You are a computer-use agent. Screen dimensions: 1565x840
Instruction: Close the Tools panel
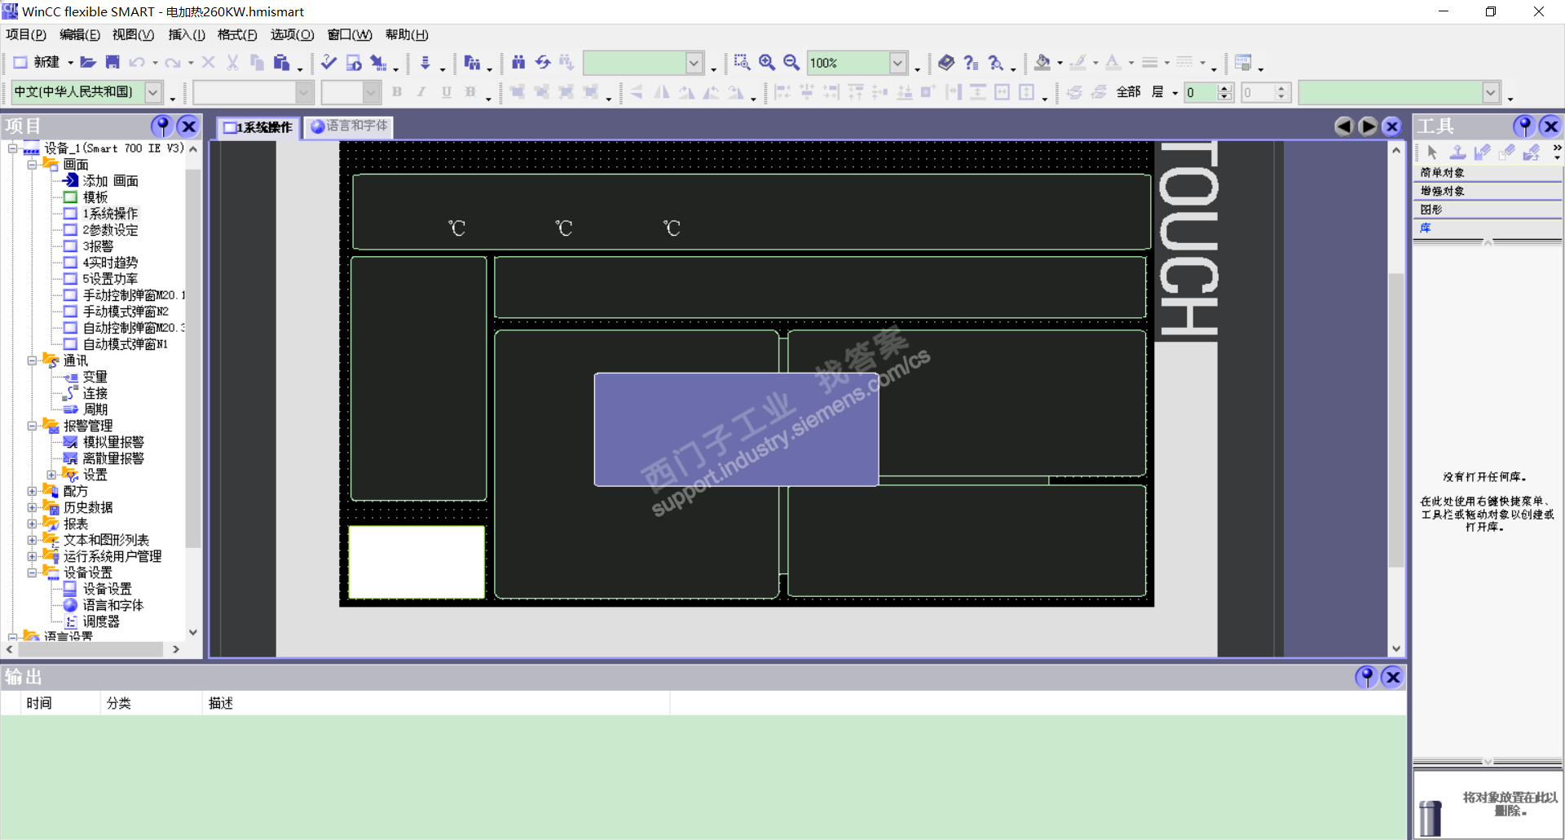click(1550, 126)
